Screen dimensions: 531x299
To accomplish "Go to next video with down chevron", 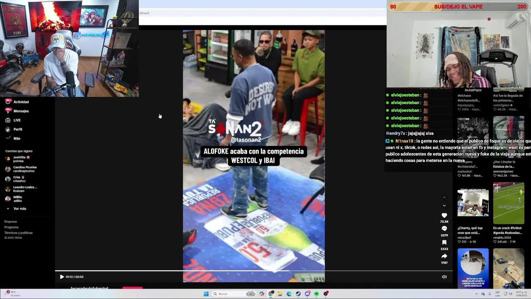I will click(x=444, y=206).
